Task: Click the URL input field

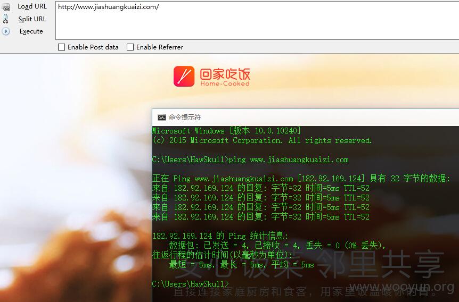Action: click(x=257, y=20)
